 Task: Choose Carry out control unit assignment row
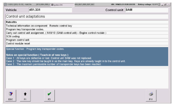tap(87, 33)
